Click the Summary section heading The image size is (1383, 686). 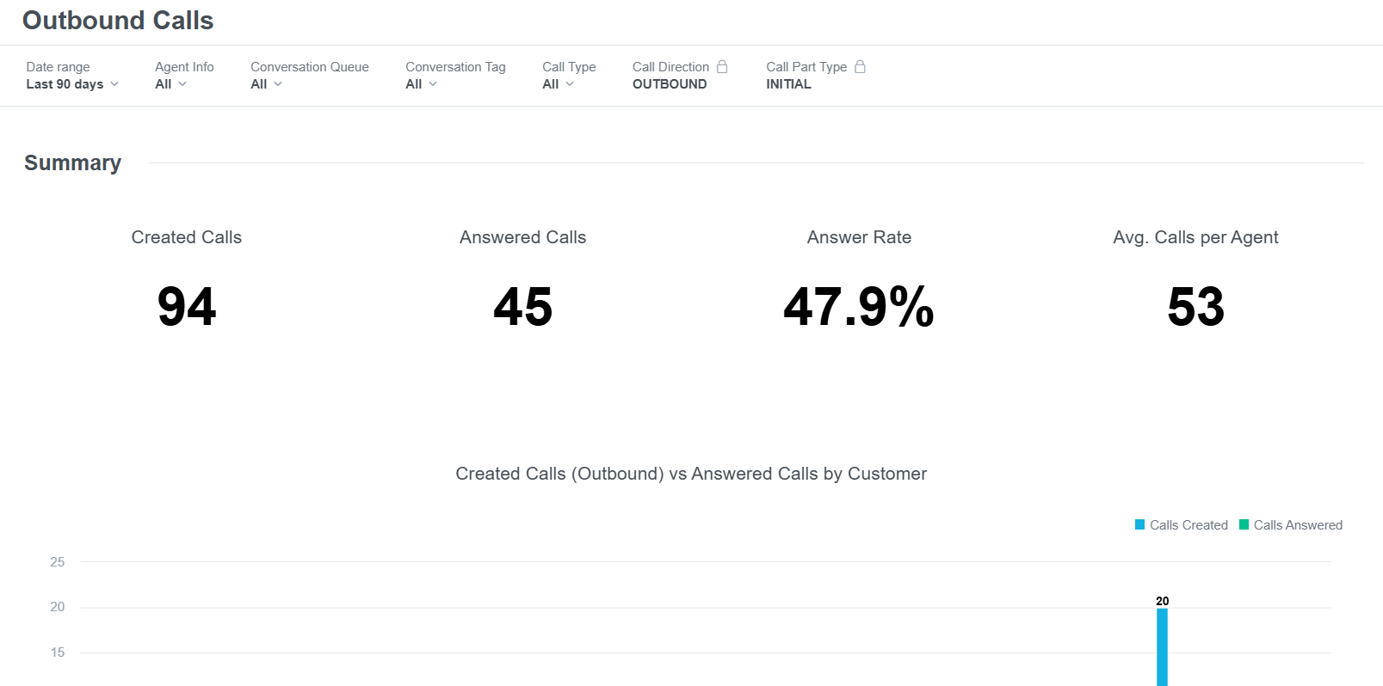coord(73,163)
